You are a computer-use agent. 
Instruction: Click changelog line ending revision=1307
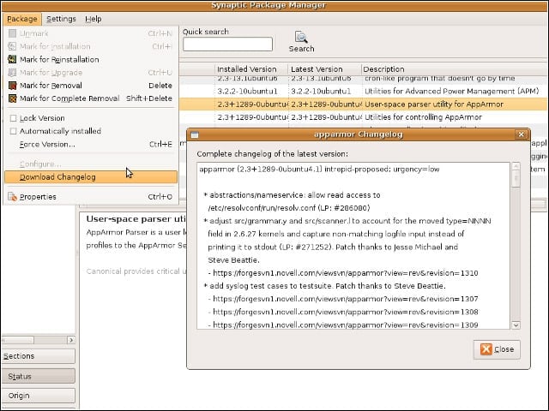[x=343, y=299]
